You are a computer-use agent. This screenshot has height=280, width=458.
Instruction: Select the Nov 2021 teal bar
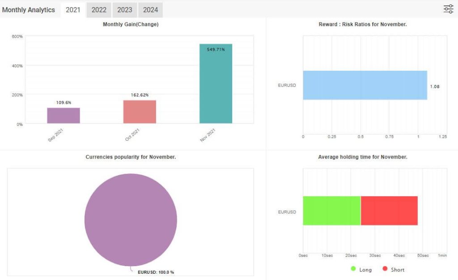click(216, 85)
